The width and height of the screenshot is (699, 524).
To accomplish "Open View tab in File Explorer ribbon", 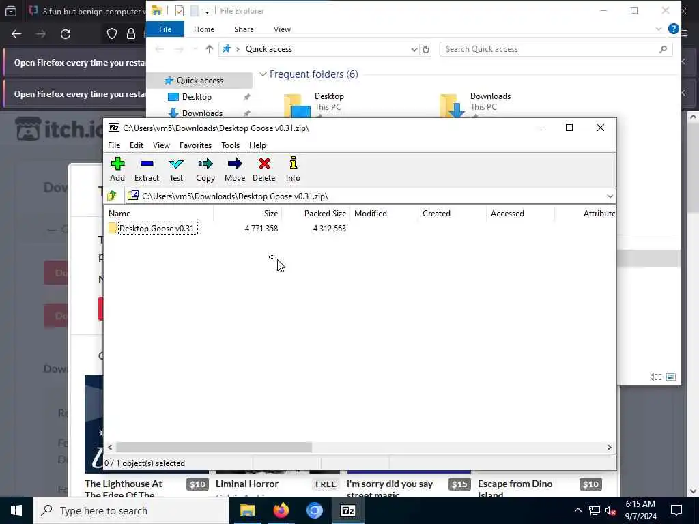I will coord(282,29).
